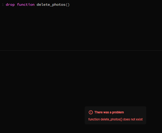
Task: Click the divider between editor and results
Action: point(81,50)
